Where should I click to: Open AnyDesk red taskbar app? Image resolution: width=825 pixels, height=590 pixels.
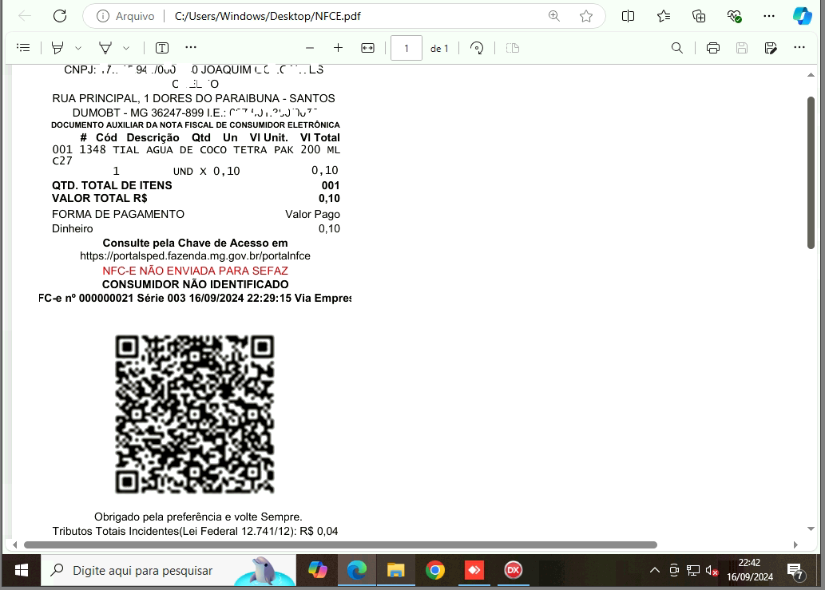coord(474,571)
